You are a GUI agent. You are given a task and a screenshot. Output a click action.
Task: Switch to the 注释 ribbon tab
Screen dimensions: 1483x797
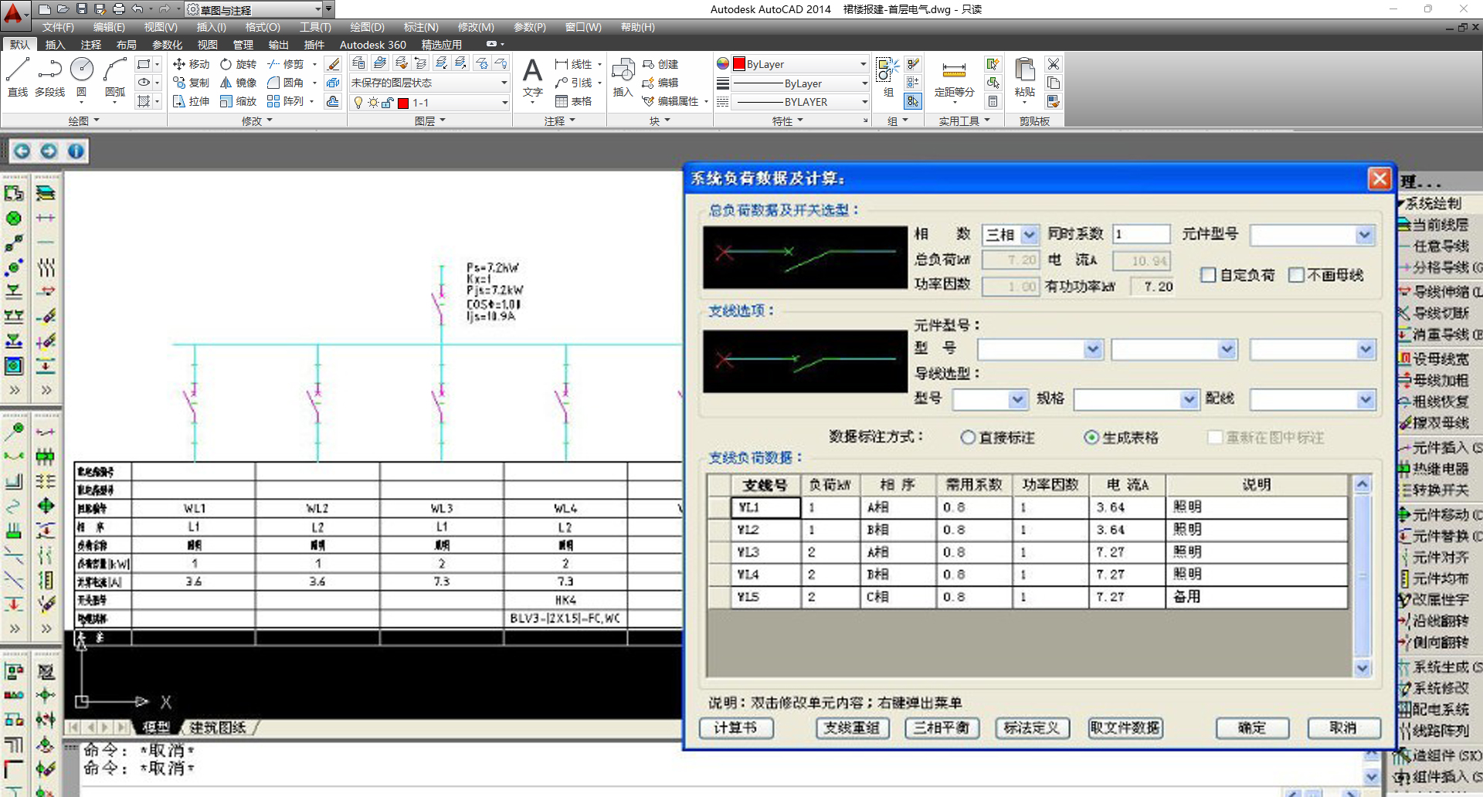pyautogui.click(x=91, y=45)
